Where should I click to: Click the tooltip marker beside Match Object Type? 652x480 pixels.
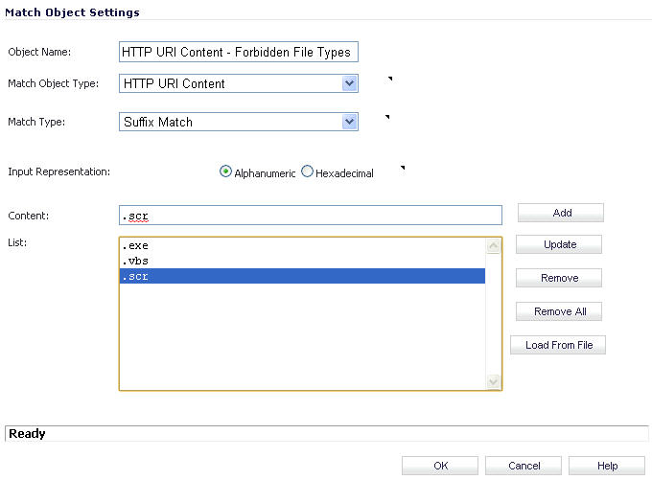click(390, 79)
